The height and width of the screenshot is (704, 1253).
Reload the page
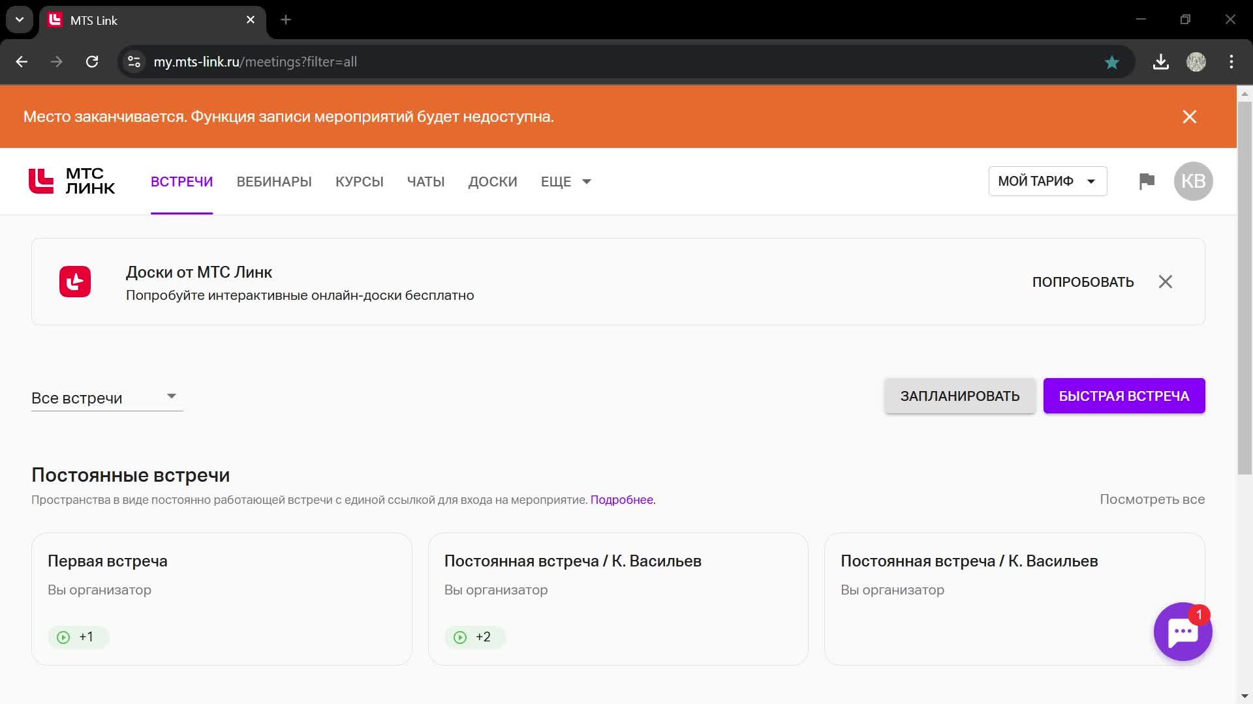92,62
